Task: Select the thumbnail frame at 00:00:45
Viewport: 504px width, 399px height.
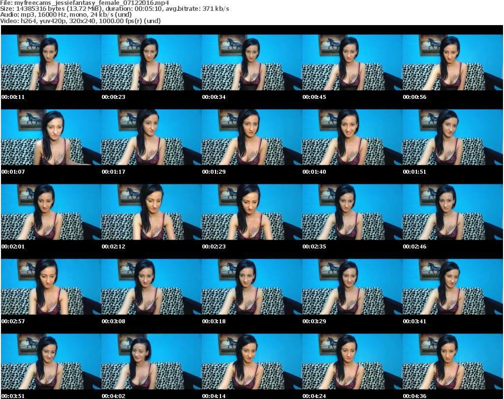Action: [352, 62]
